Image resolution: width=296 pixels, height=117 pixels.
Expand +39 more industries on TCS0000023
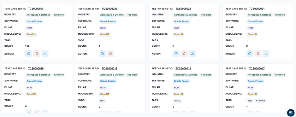(132, 15)
